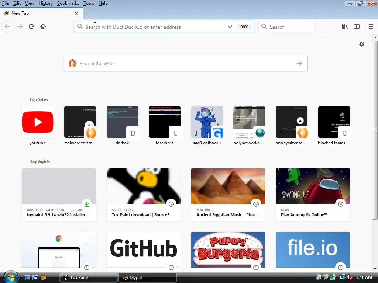This screenshot has height=283, width=378.
Task: Open Ancient Egyptian Music YouTube highlight
Action: pyautogui.click(x=228, y=195)
